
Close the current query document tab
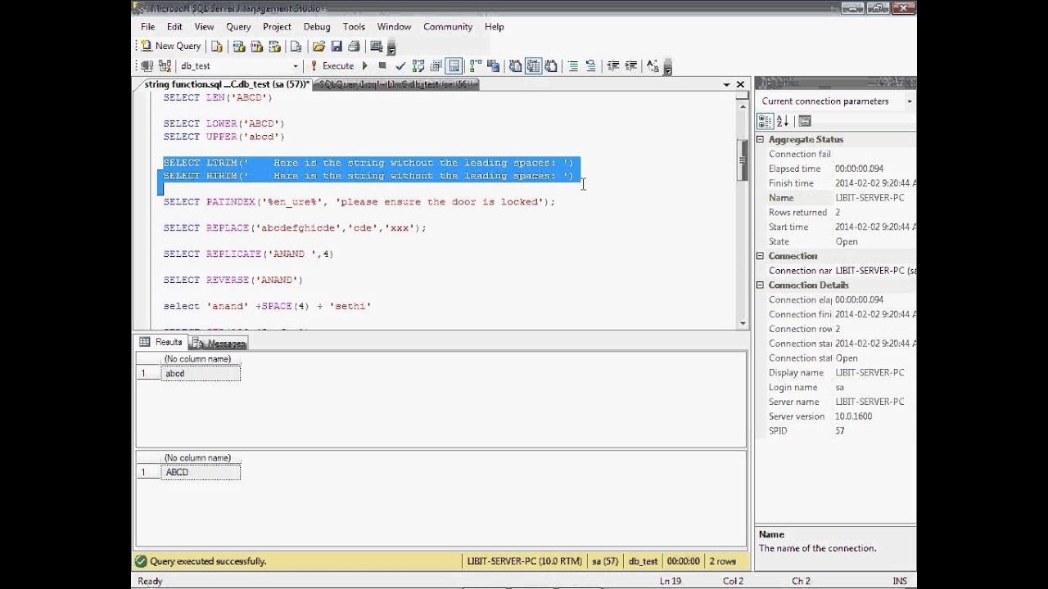coord(740,84)
